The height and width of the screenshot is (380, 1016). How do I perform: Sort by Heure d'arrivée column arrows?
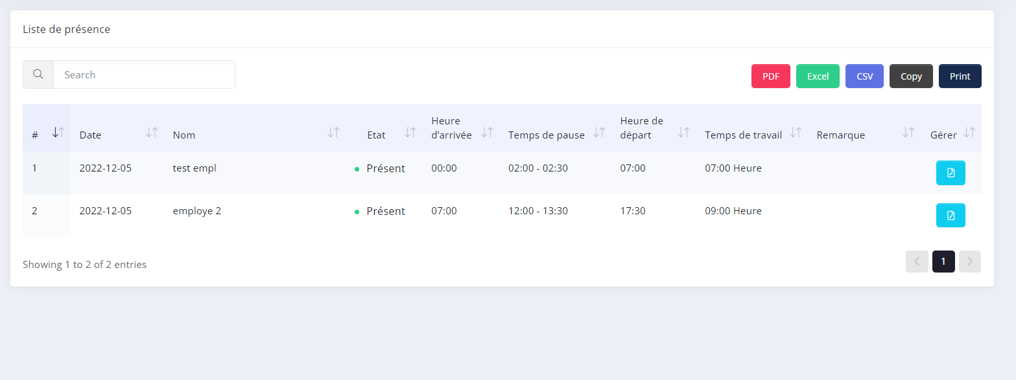point(488,132)
